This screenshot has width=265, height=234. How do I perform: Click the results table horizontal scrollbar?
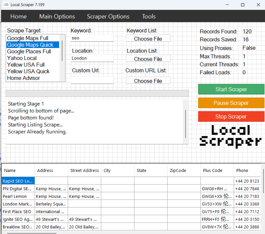[32, 233]
